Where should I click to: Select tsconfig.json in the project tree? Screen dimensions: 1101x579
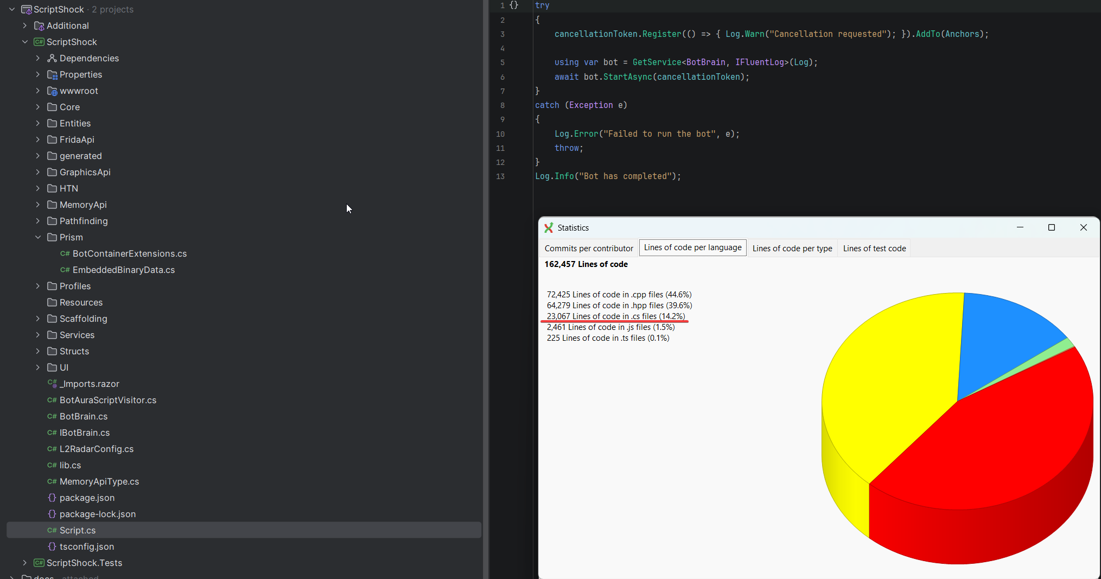[86, 546]
